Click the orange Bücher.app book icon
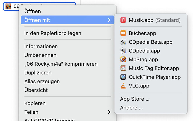Screen dimensions: 193x121 pyautogui.click(x=123, y=33)
